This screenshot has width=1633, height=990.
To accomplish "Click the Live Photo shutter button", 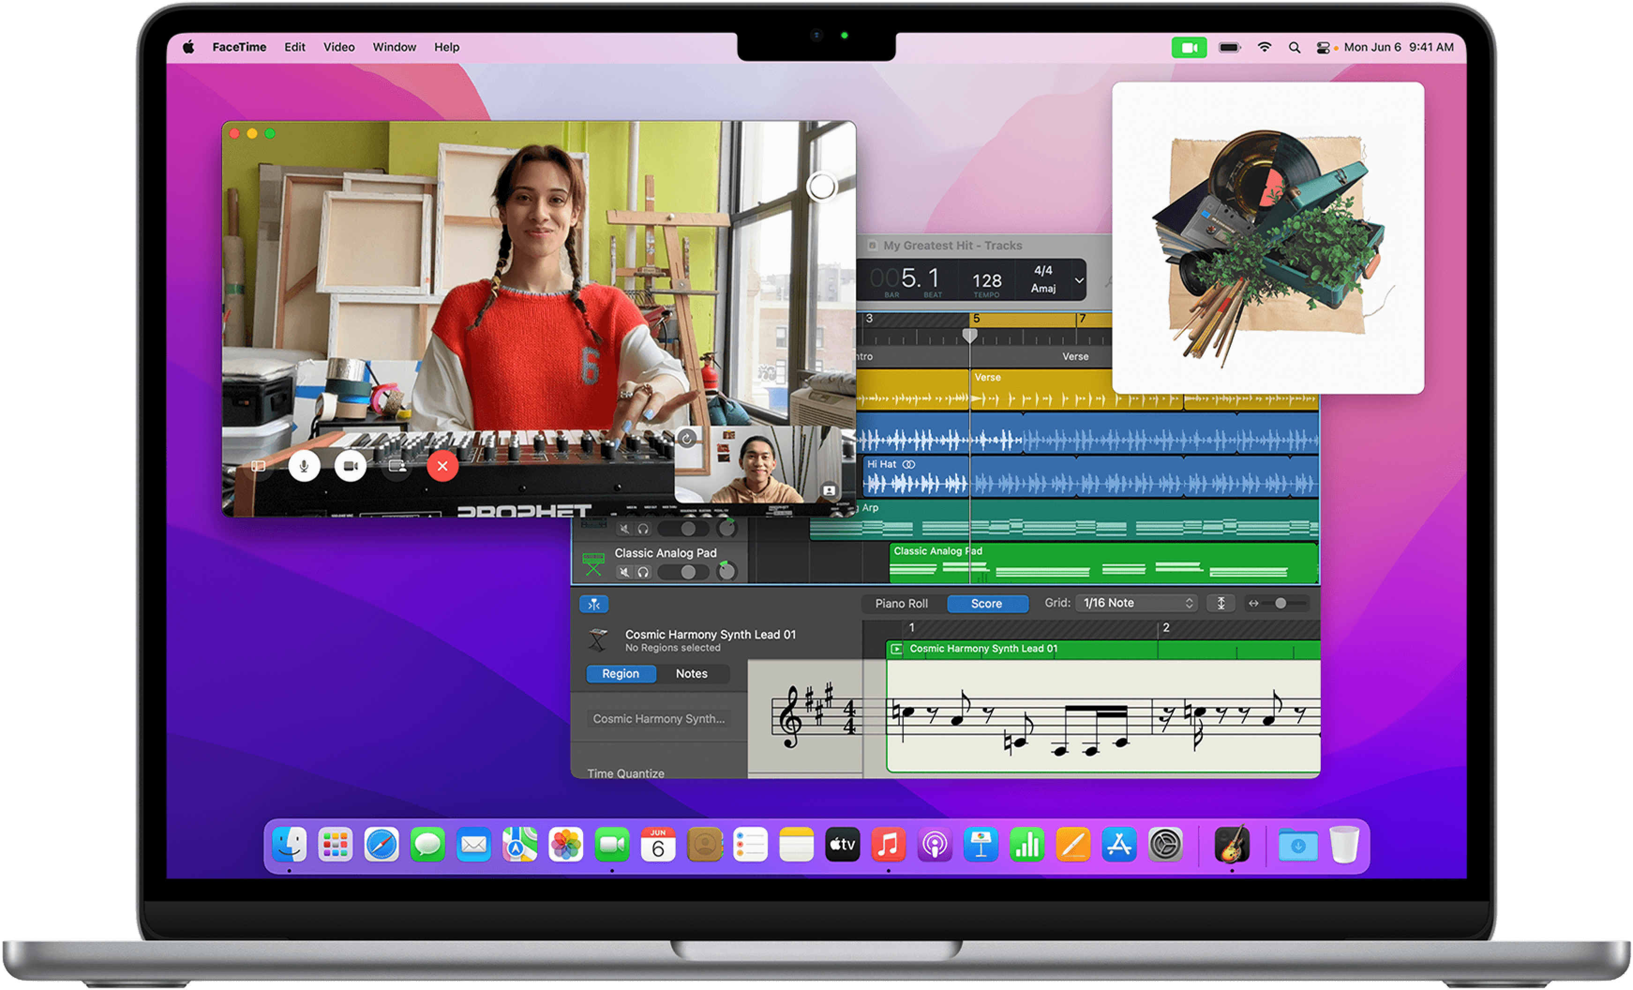I will pyautogui.click(x=821, y=187).
